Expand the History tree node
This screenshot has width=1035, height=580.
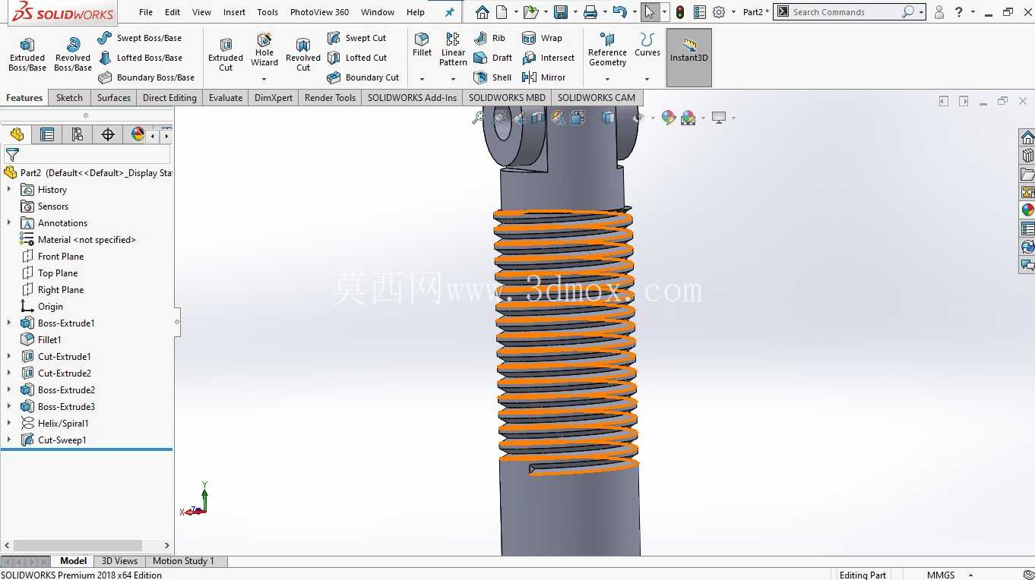tap(9, 190)
